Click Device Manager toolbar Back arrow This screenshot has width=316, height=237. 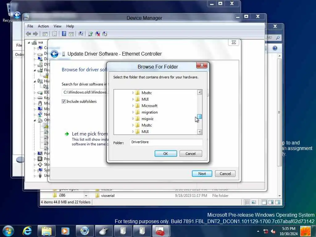28,34
